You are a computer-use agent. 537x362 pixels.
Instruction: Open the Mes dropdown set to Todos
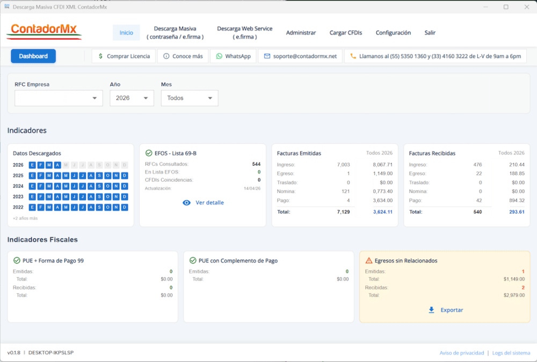(188, 98)
